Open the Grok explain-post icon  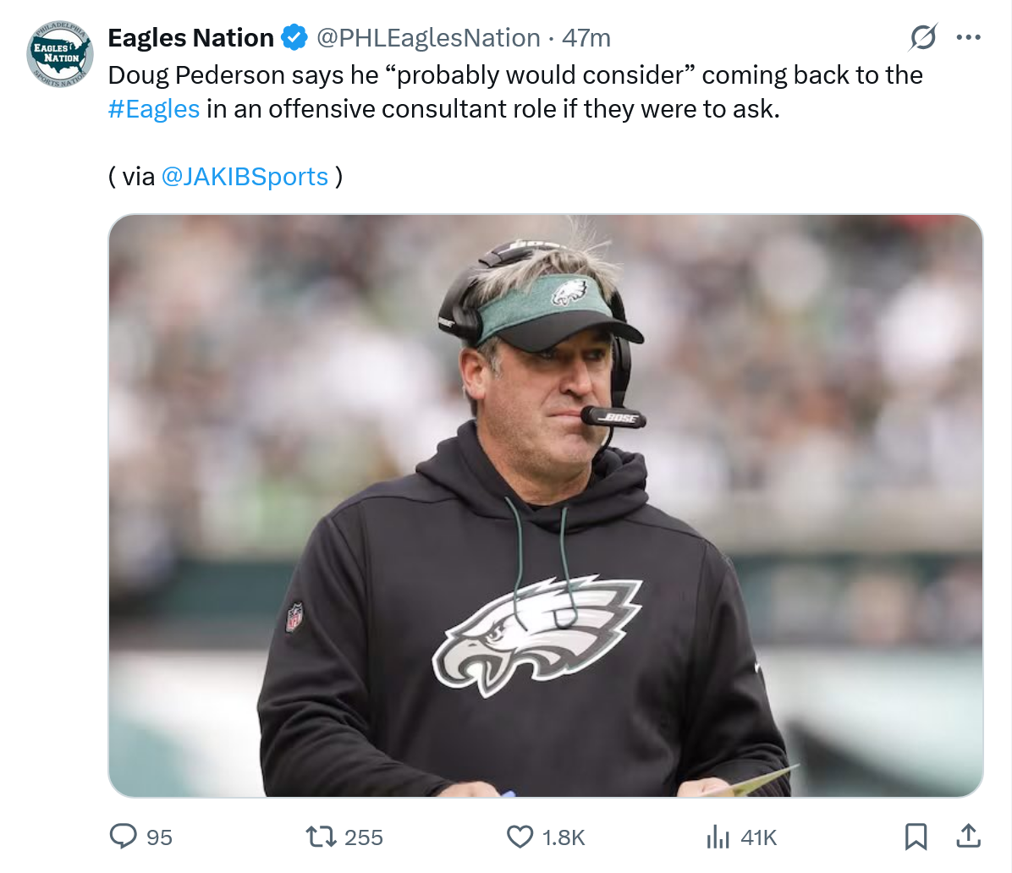pos(922,37)
